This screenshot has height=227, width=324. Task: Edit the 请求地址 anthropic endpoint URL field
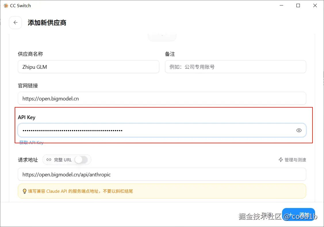coord(162,174)
